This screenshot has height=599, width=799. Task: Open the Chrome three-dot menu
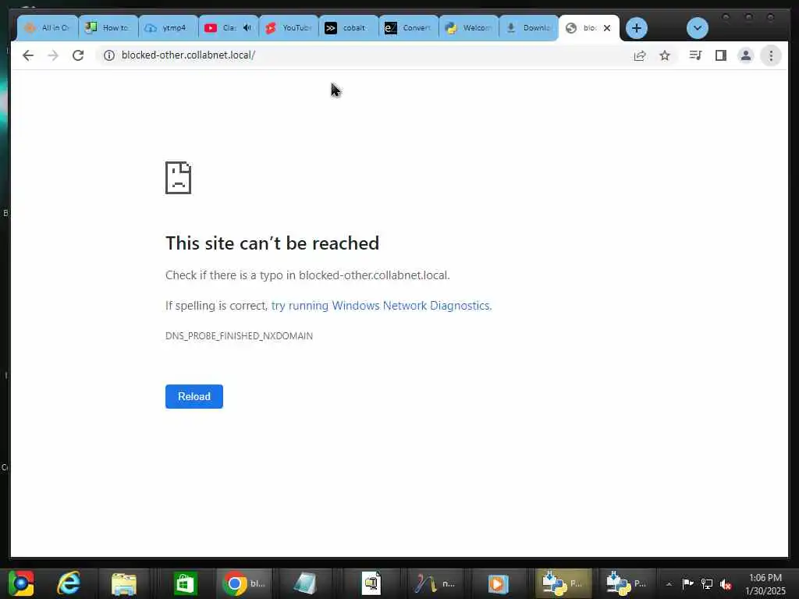click(x=771, y=55)
